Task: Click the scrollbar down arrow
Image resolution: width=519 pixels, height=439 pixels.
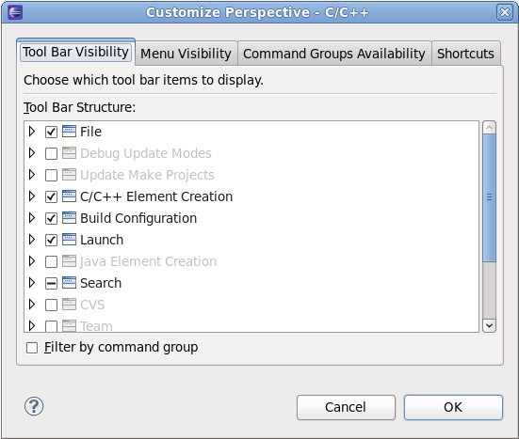Action: [x=489, y=325]
